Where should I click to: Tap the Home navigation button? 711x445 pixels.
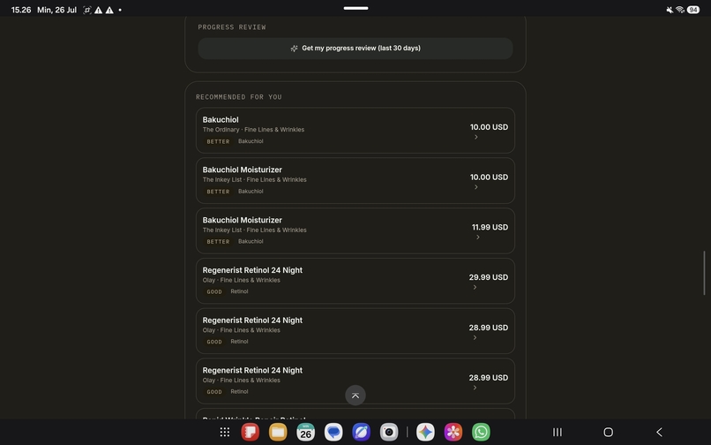pos(608,432)
